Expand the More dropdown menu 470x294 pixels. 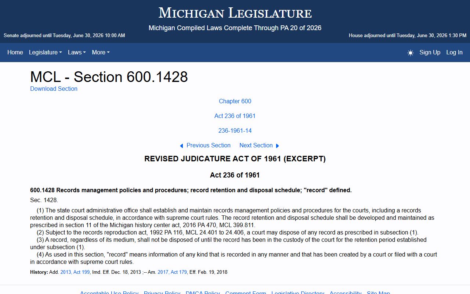[101, 52]
